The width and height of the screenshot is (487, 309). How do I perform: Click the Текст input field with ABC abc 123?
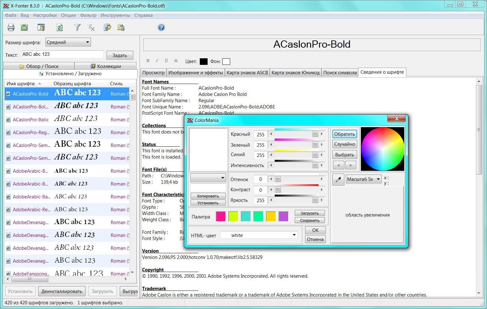pos(63,54)
